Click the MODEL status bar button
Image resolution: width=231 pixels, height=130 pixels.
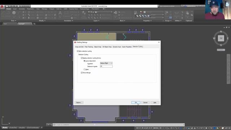(x=156, y=128)
